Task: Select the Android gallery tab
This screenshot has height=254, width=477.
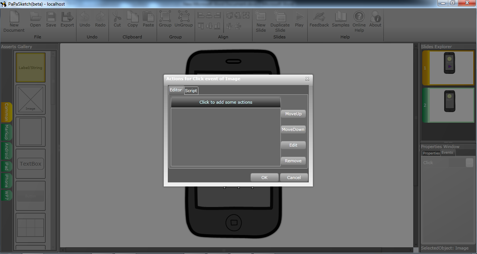Action: (x=7, y=151)
